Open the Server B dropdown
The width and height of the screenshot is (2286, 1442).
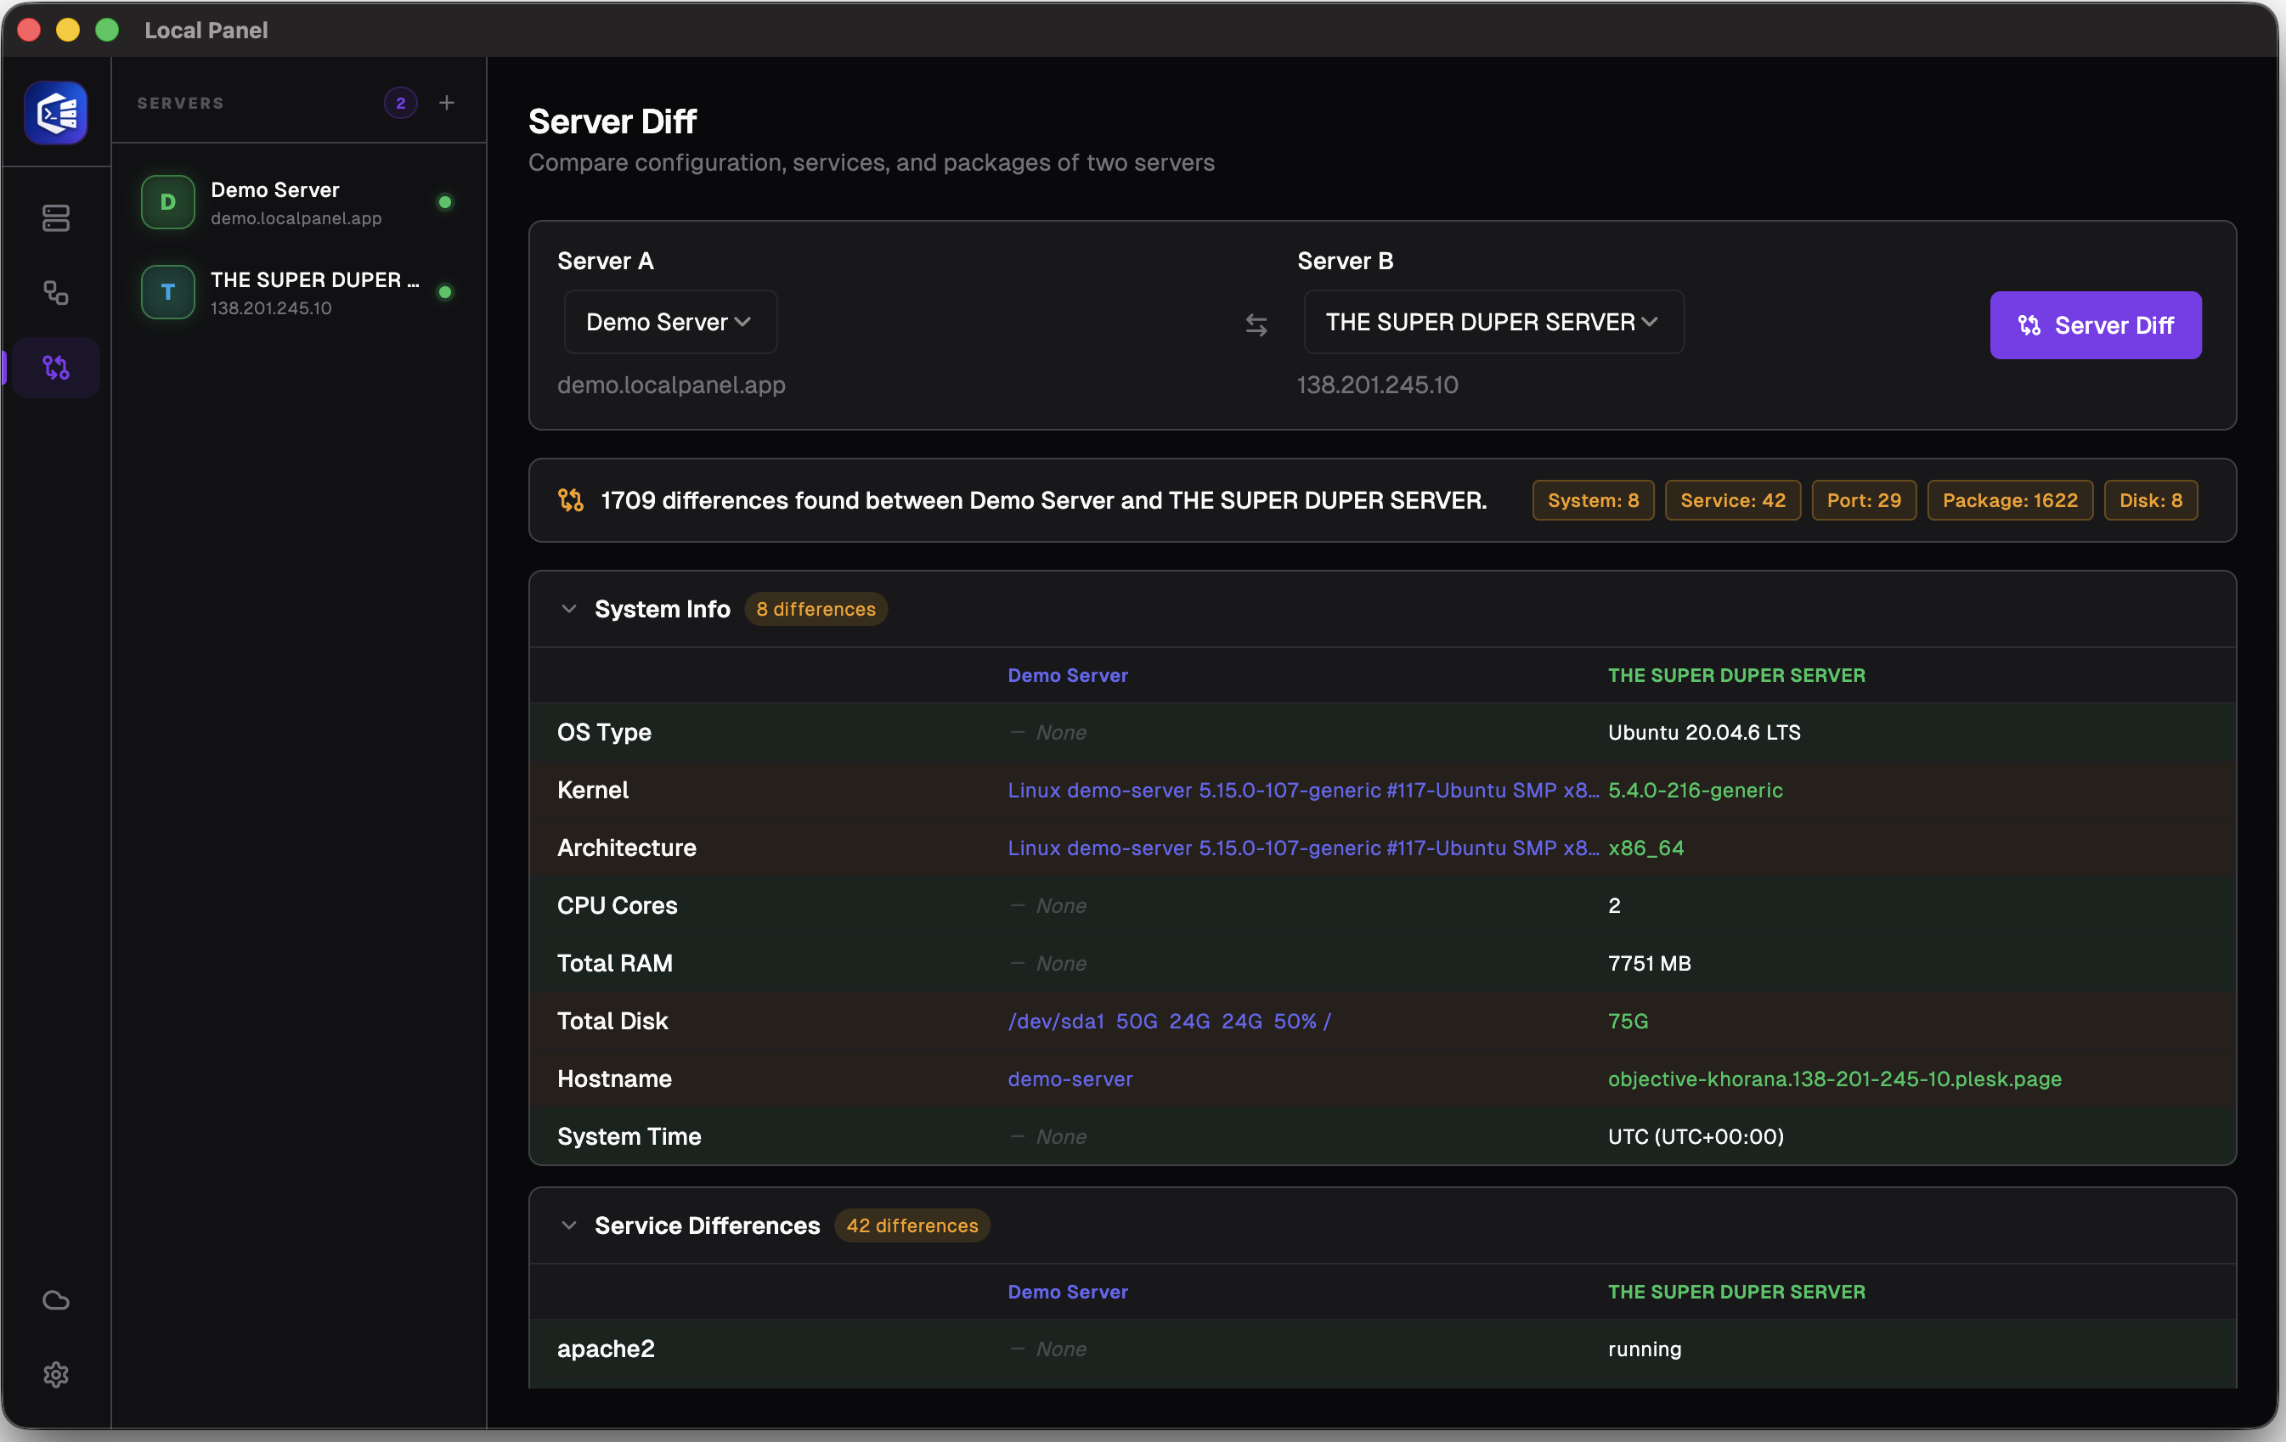[x=1493, y=322]
